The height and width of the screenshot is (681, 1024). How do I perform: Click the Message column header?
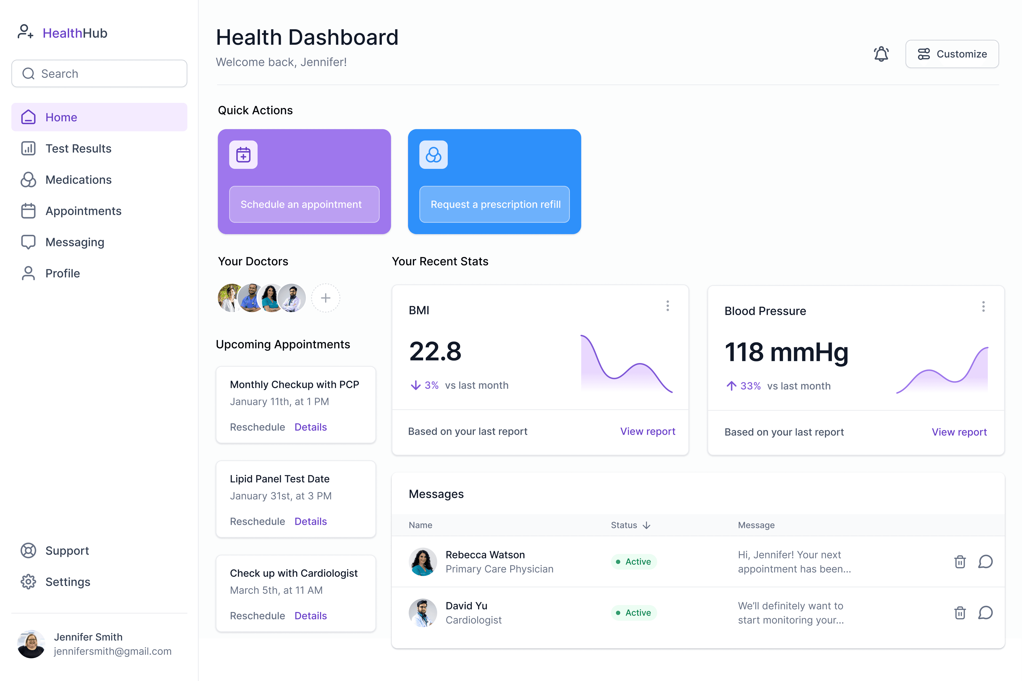click(x=756, y=525)
